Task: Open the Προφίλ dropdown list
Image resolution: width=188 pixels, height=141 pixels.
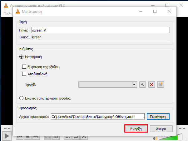Action: 108,85
